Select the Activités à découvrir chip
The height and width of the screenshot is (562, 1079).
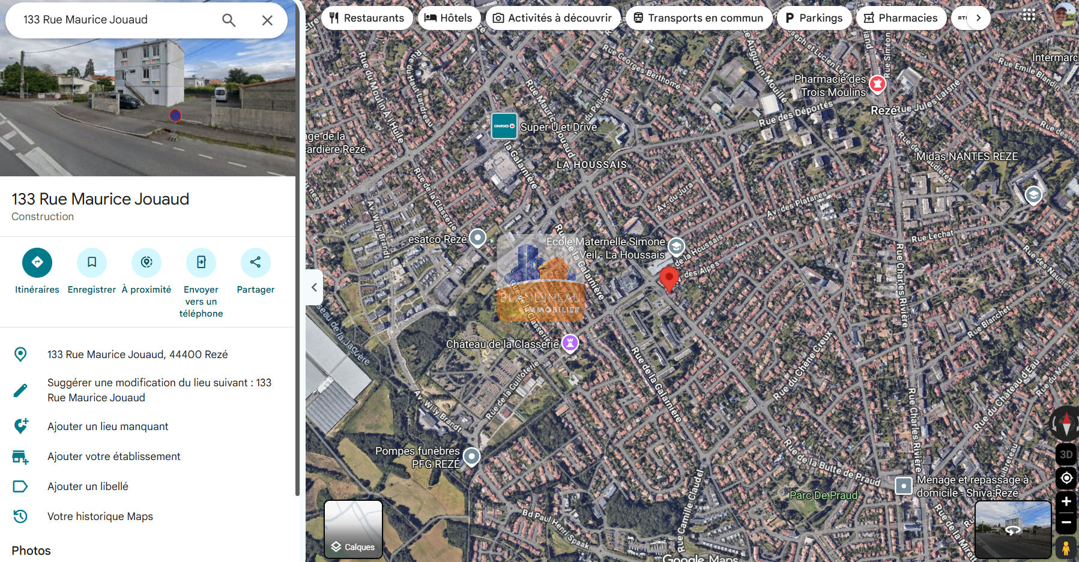point(552,18)
